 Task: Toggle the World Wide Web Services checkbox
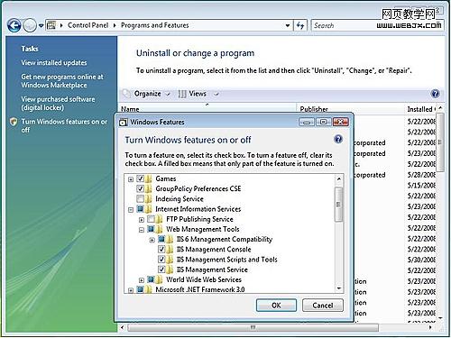click(x=151, y=279)
